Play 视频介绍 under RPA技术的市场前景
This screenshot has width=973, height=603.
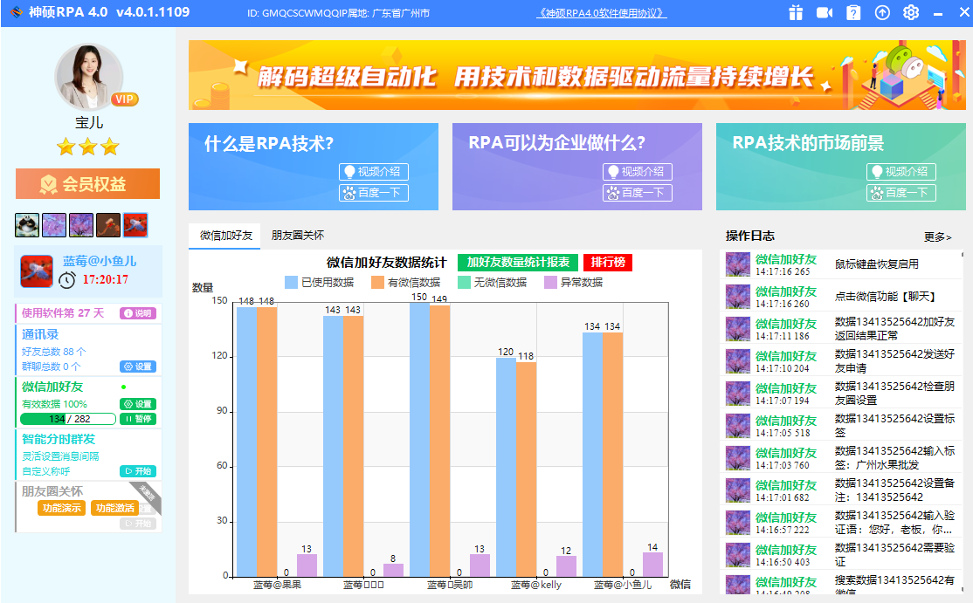click(x=901, y=172)
